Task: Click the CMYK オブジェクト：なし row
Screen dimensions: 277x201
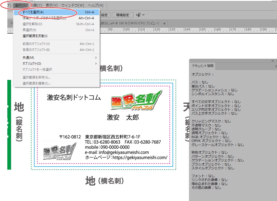Action: point(211,141)
